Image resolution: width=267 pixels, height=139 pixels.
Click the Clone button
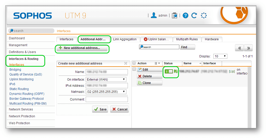[x=150, y=83]
